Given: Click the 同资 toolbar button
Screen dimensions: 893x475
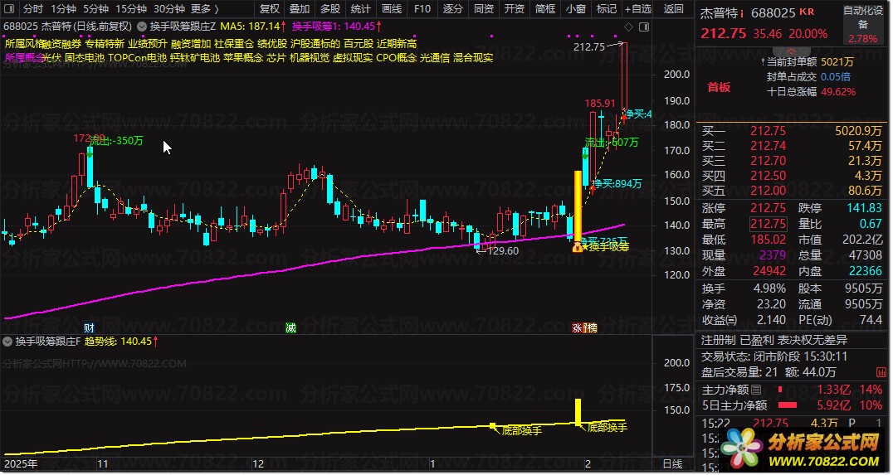Looking at the screenshot, I should [484, 8].
